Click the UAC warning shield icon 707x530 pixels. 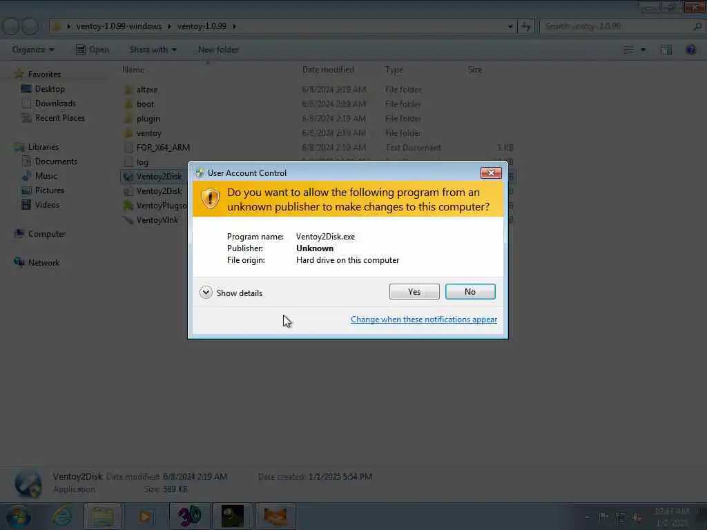coord(210,198)
